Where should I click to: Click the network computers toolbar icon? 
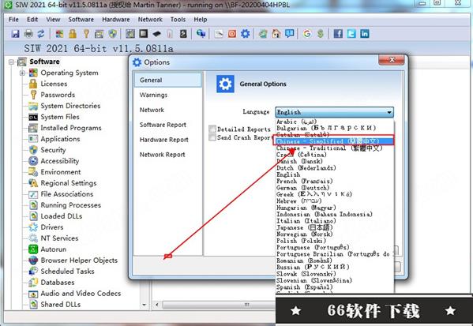(201, 33)
